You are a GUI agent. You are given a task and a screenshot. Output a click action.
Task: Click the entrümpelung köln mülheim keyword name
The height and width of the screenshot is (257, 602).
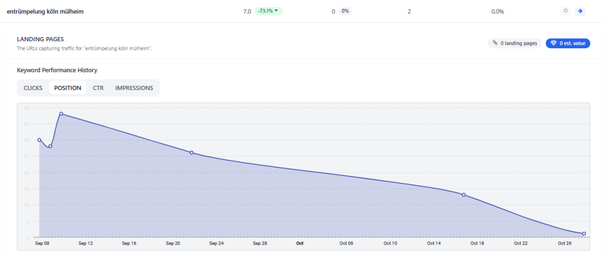click(x=45, y=11)
